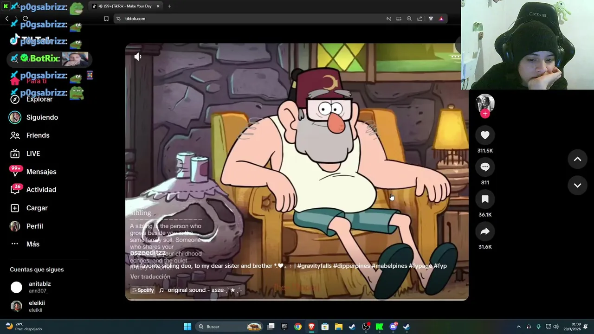Open the zoom magnifier icon in address bar
The width and height of the screenshot is (594, 334).
(409, 19)
